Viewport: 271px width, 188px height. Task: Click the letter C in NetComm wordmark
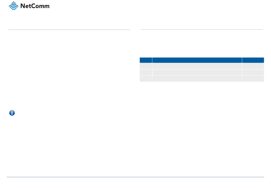[34, 6]
